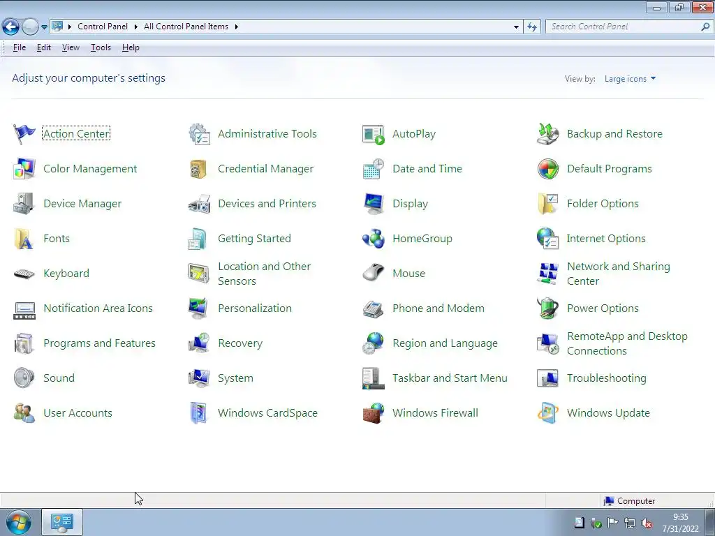Open RemoteApp and Desktop Connections link
Image resolution: width=715 pixels, height=536 pixels.
tap(627, 343)
